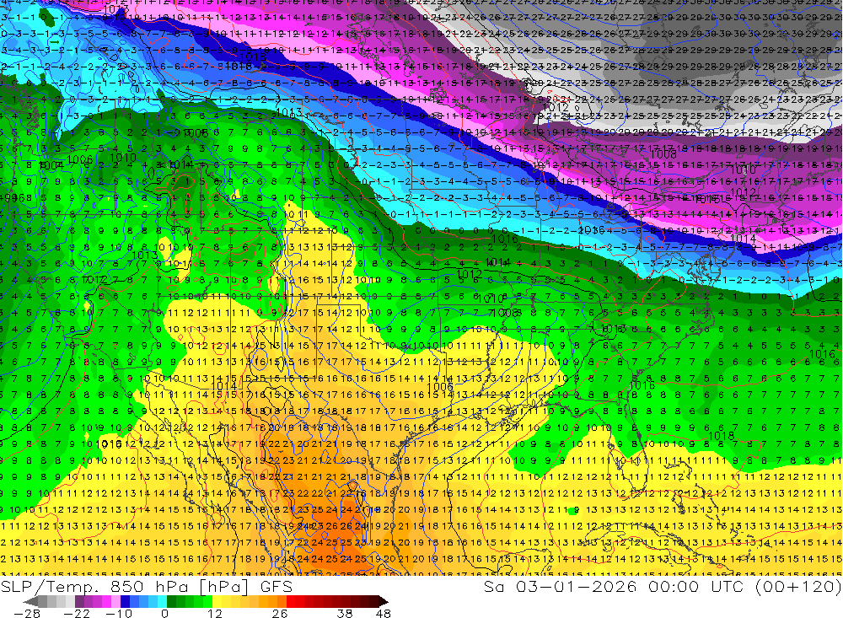Click the 1004 isobar label on the map
Screen dimensions: 843x618
coord(51,165)
